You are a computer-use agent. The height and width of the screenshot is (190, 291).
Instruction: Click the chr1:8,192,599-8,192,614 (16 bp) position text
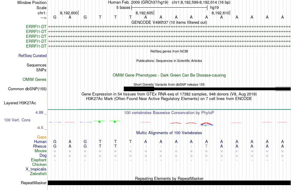point(201,2)
